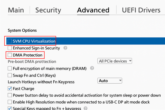Open help icon beside Enhanced Sign-in Security
165x110 pixels.
[x=65, y=48]
